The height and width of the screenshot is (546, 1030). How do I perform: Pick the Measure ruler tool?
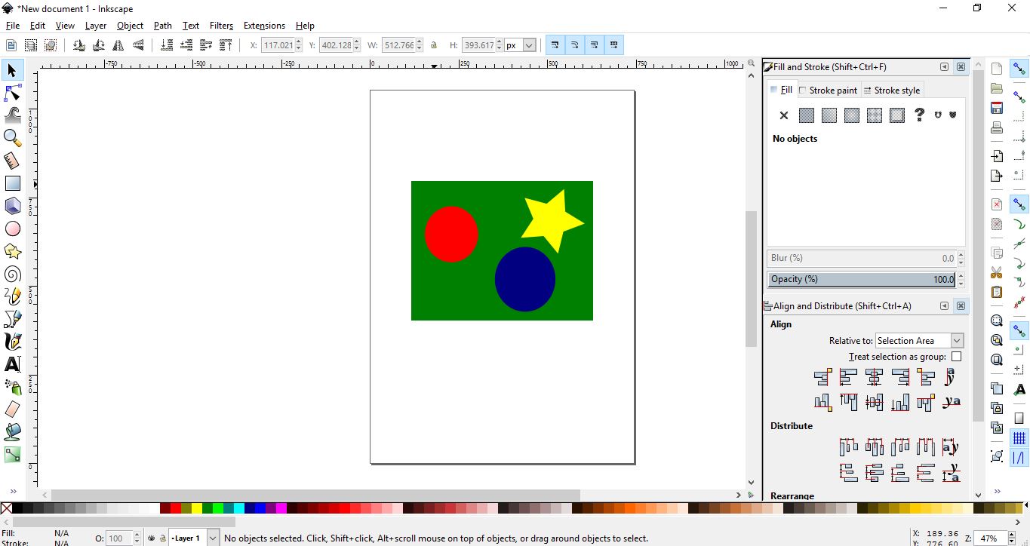point(13,161)
